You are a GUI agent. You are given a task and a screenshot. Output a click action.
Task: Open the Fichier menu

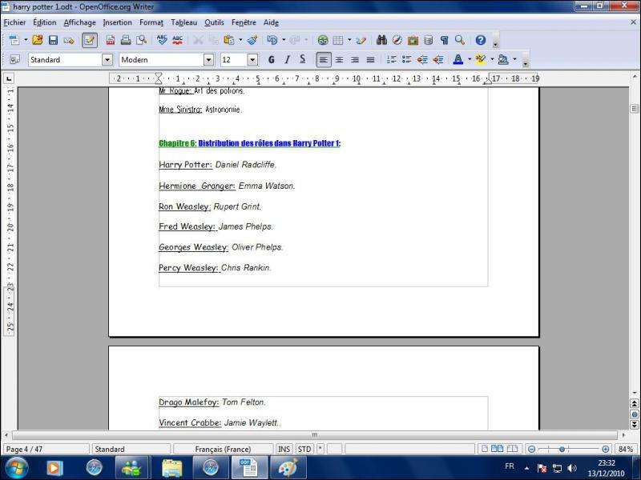click(x=14, y=22)
